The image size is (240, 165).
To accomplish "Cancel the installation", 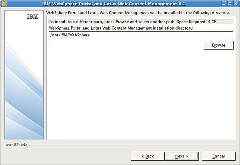I will point(218,156).
